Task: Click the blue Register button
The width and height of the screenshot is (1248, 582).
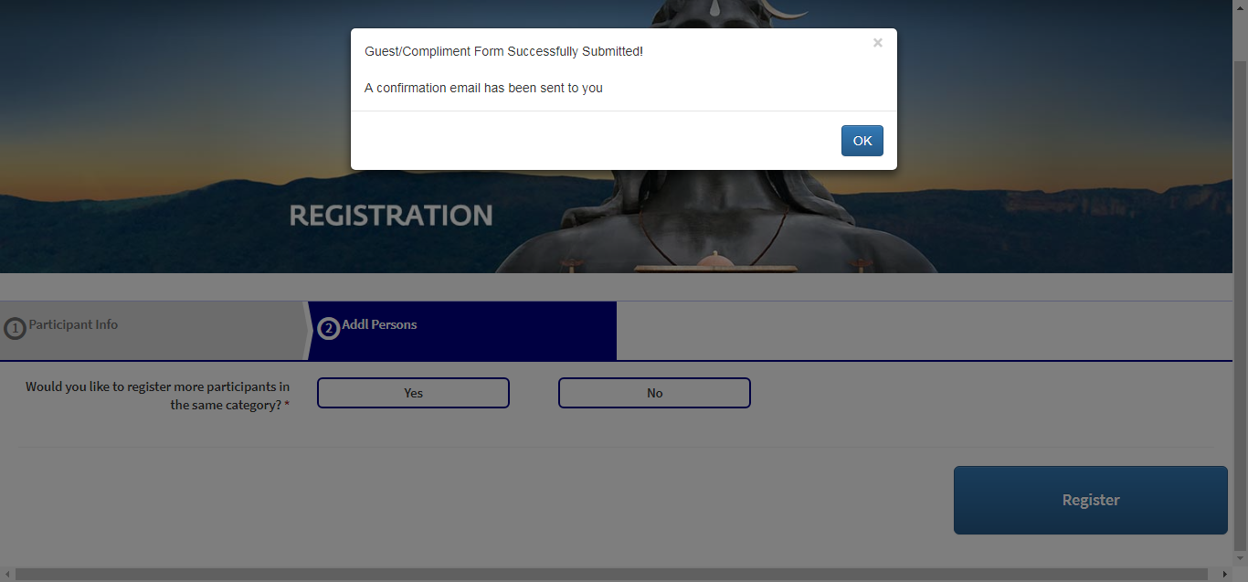Action: [1090, 500]
